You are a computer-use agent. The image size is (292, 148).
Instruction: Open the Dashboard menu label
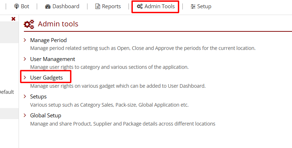tap(66, 6)
